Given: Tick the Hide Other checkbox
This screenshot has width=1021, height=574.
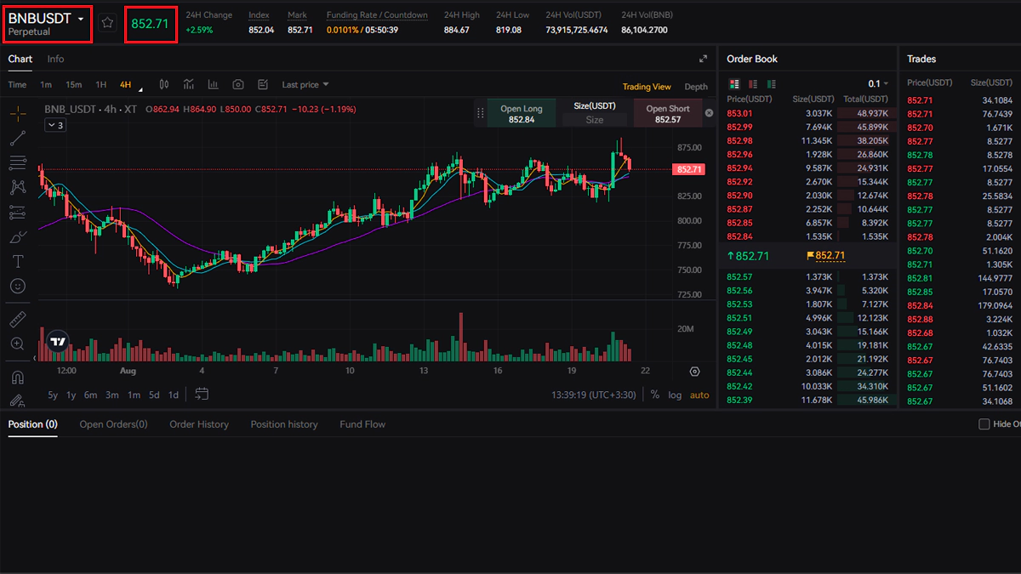Looking at the screenshot, I should (984, 423).
